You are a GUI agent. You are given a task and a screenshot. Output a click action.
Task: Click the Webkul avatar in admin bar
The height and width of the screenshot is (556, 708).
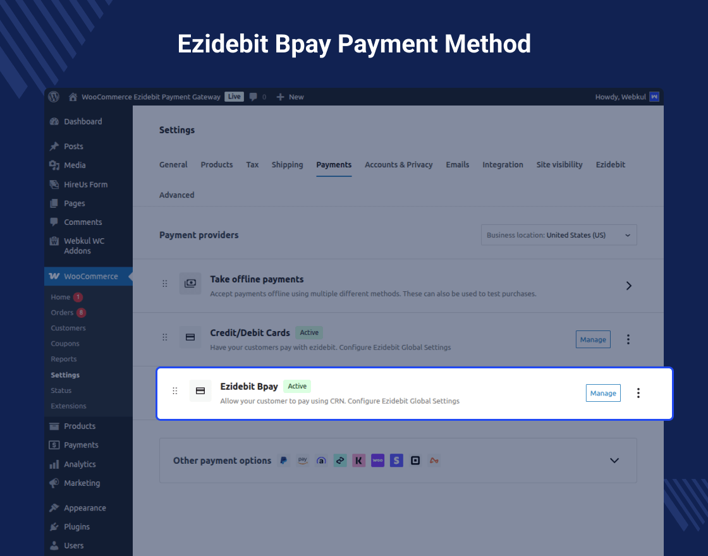pyautogui.click(x=654, y=97)
